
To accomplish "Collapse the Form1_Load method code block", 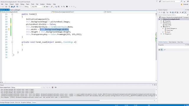I will (12, 42).
